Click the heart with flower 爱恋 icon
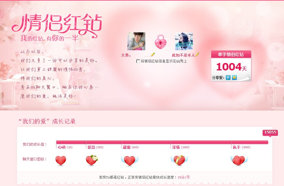The height and width of the screenshot is (186, 284). point(92,160)
